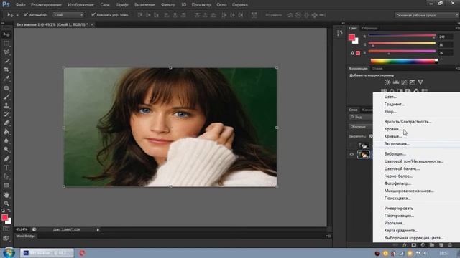Select the Eraser tool
Image resolution: width=460 pixels, height=258 pixels.
tap(6, 123)
